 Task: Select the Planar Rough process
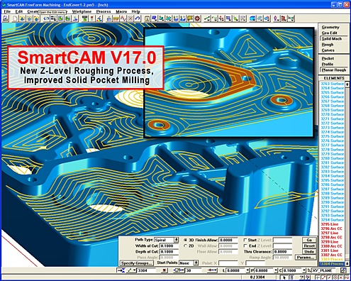pos(334,70)
